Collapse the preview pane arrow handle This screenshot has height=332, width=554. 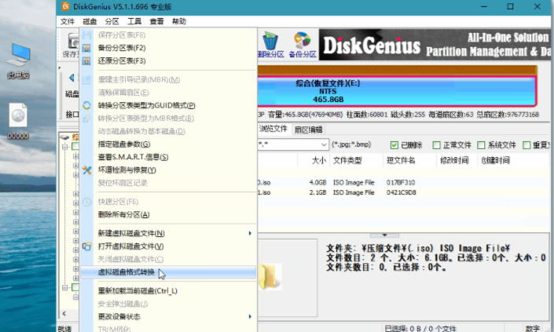pos(384,235)
